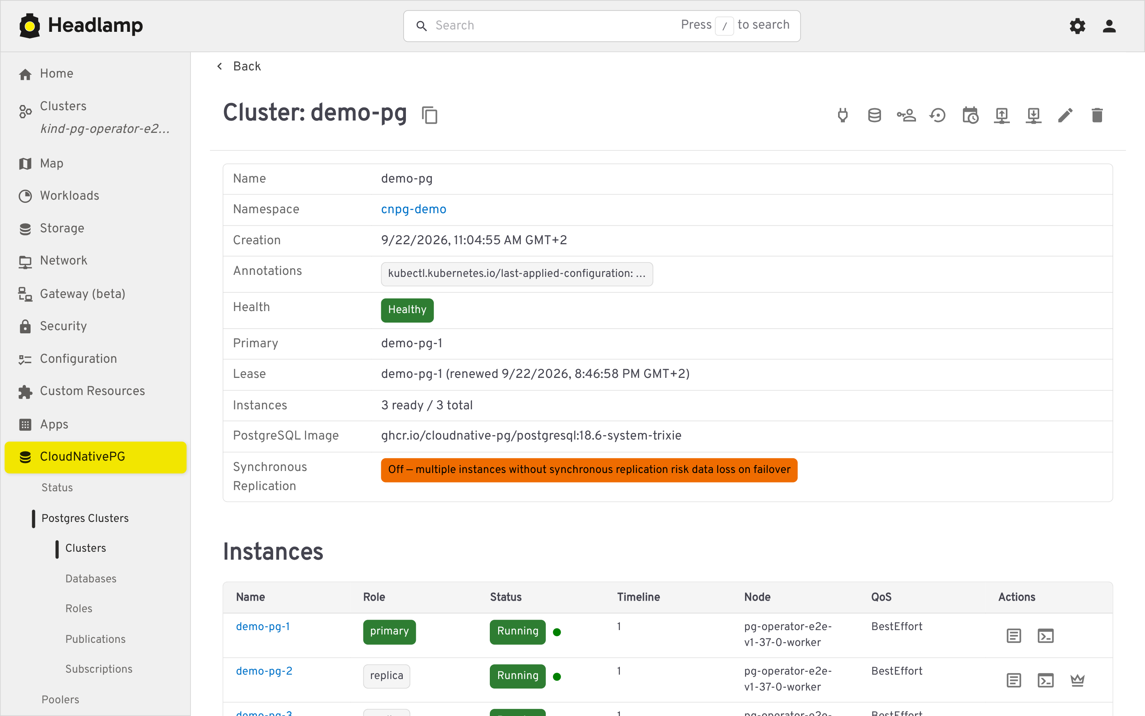View logs for instance demo-pg-2
The width and height of the screenshot is (1145, 716).
(1013, 680)
